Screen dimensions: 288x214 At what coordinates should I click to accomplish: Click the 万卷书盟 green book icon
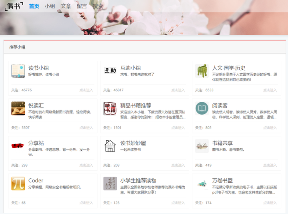[202, 184]
